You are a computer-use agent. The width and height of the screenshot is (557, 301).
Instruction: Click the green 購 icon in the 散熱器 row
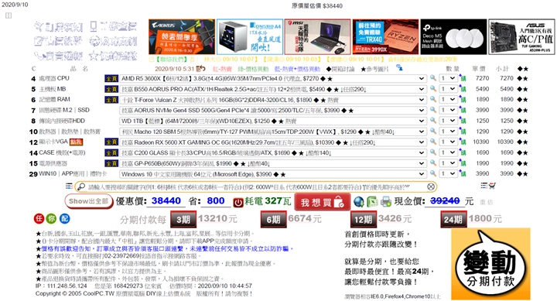point(462,131)
